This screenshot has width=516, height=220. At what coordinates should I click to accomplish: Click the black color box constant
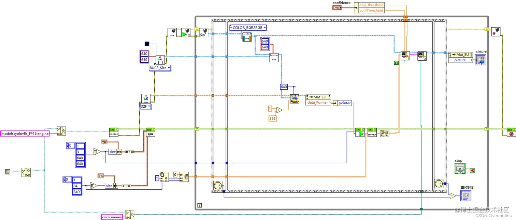coord(147,44)
